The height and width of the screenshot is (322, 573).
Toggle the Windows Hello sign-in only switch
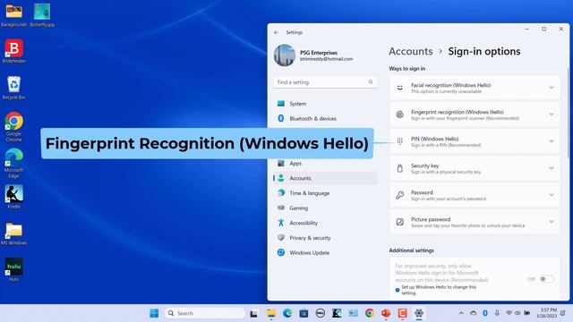click(546, 279)
